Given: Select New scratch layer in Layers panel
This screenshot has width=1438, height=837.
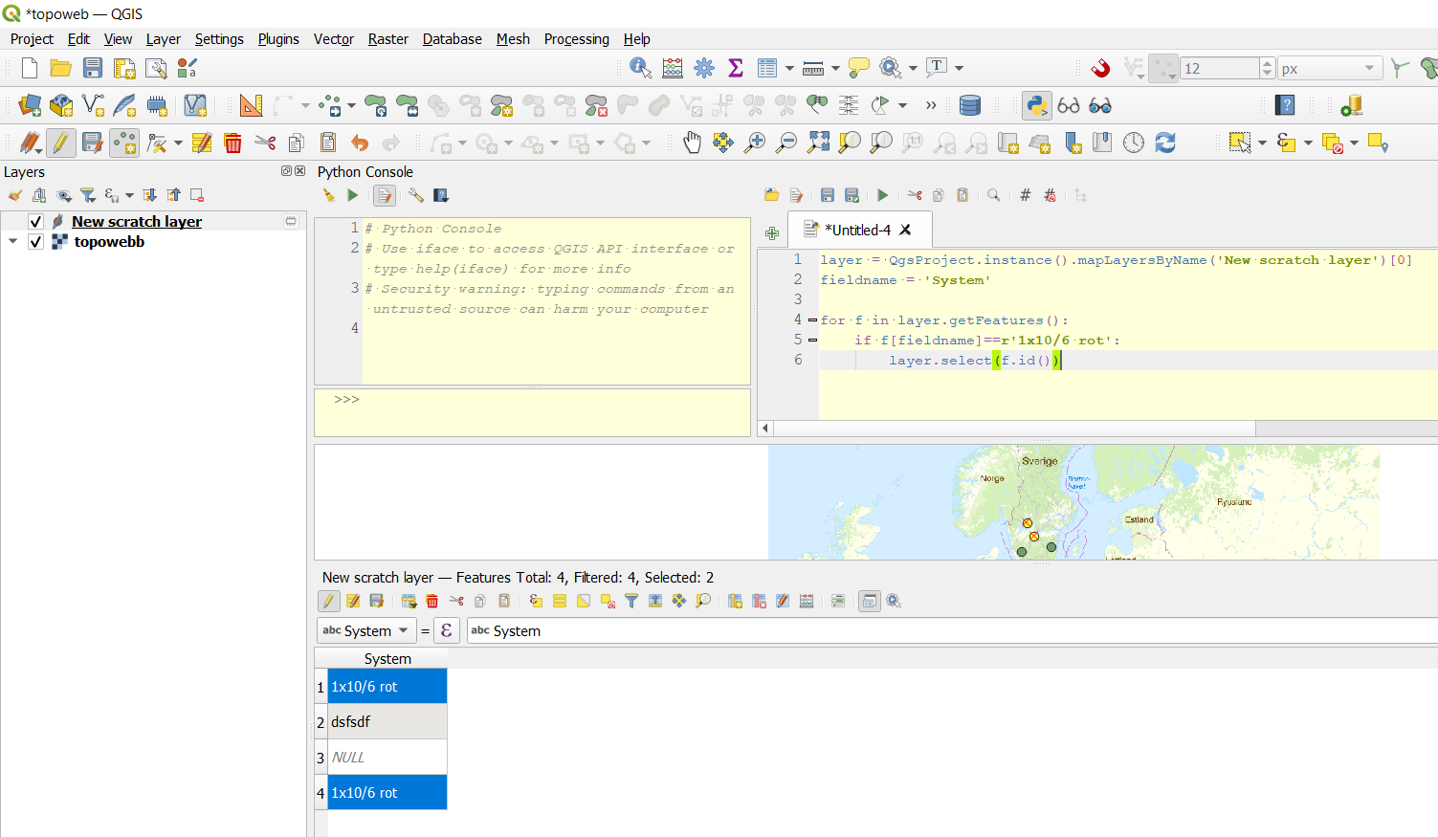Looking at the screenshot, I should pos(137,221).
